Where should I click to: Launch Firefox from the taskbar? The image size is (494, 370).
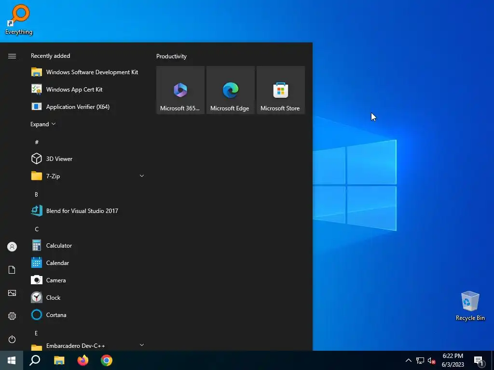[83, 360]
